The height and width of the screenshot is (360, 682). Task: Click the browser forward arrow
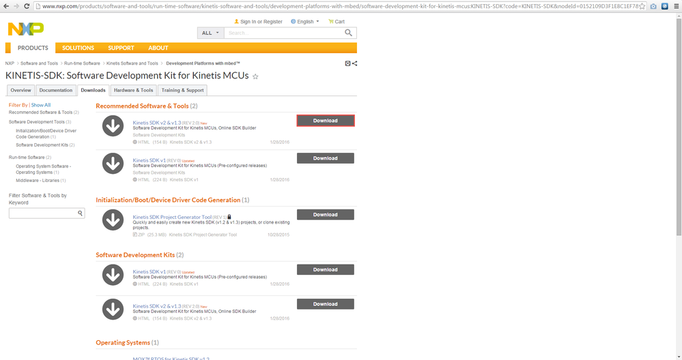click(16, 6)
